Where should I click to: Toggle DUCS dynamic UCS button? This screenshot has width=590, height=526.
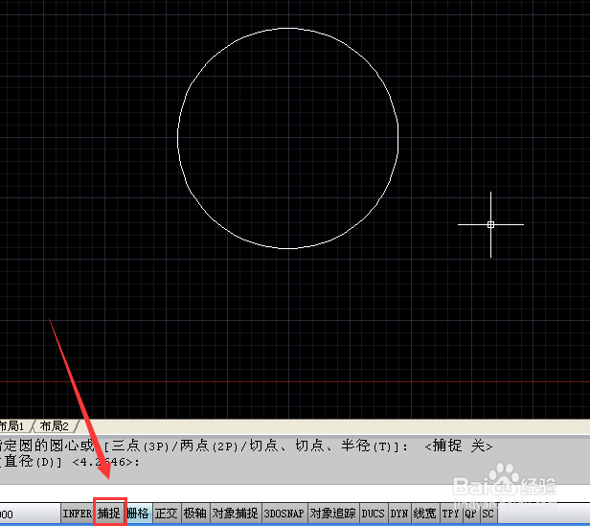tap(374, 514)
